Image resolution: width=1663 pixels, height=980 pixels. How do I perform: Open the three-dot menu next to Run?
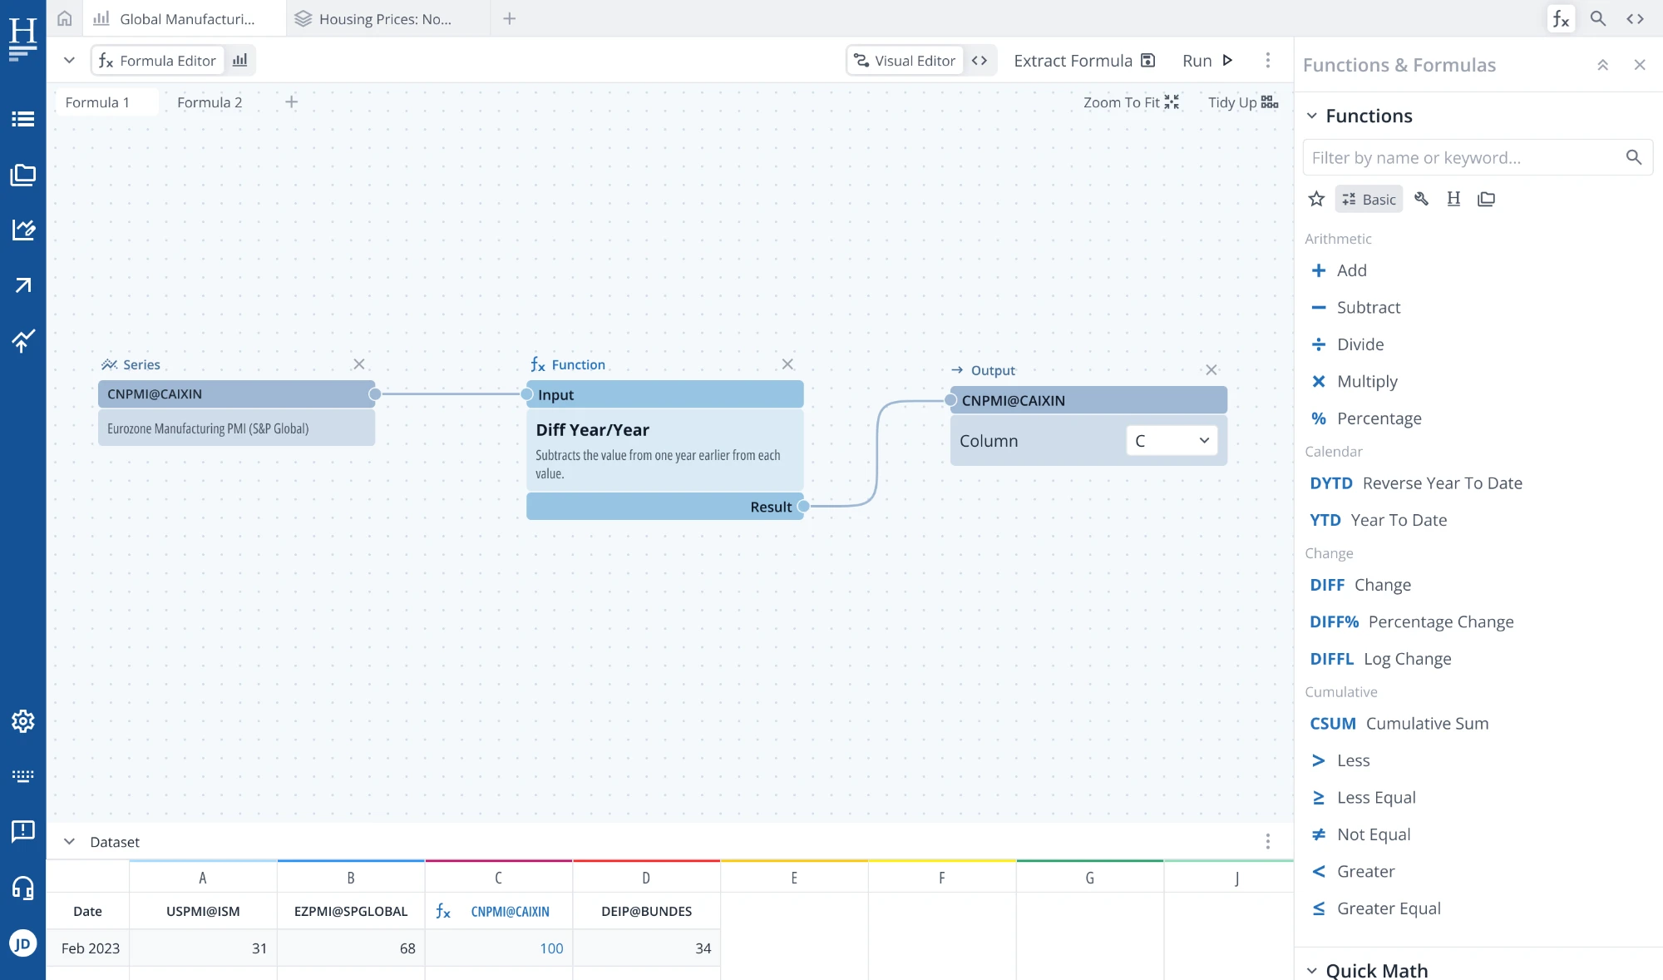1268,60
